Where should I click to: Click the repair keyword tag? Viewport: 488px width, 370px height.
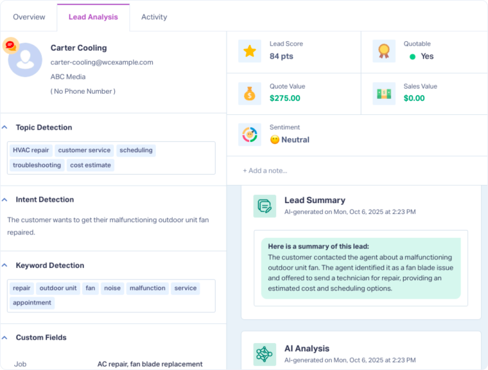point(21,288)
